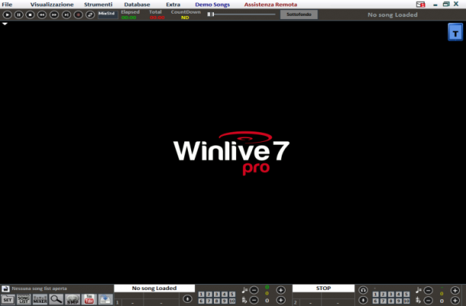Image resolution: width=466 pixels, height=306 pixels.
Task: Select marker 5 on deck 1 number pad
Action: pos(232,294)
